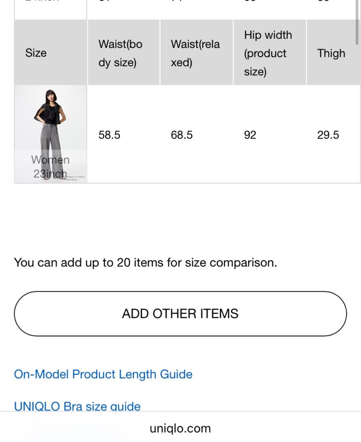Open the On-Model Product Length Guide link

(x=103, y=374)
